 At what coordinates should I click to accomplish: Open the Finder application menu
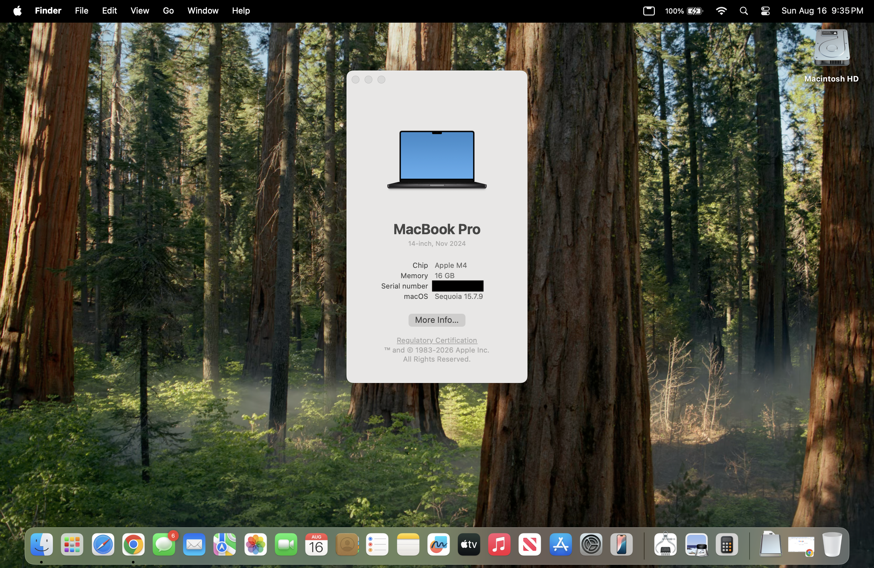(x=48, y=11)
